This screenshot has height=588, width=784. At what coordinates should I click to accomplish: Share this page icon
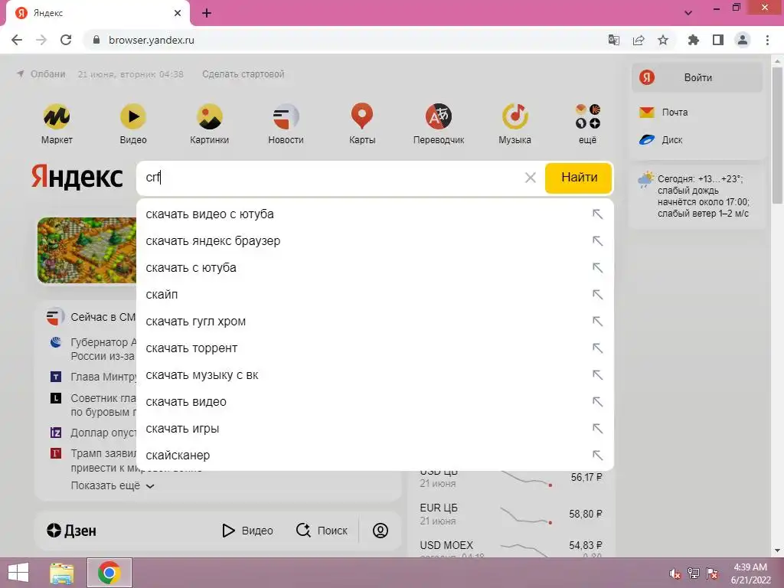(x=639, y=40)
